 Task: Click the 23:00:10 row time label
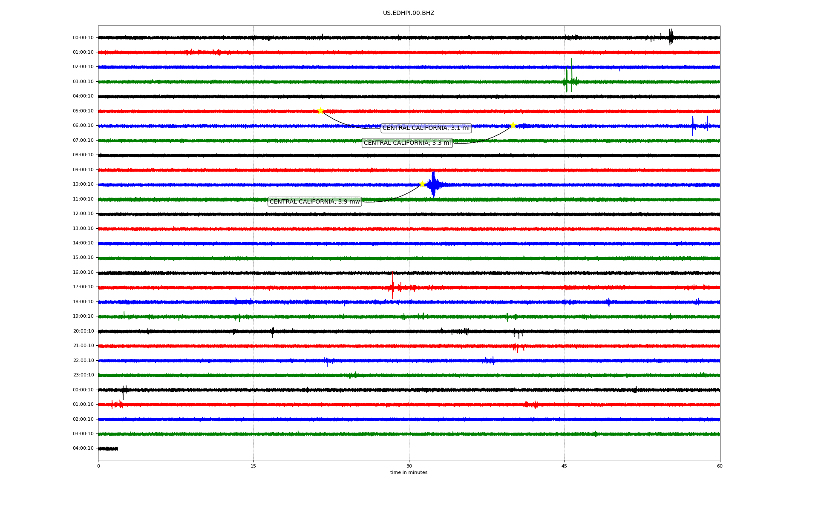(x=83, y=375)
